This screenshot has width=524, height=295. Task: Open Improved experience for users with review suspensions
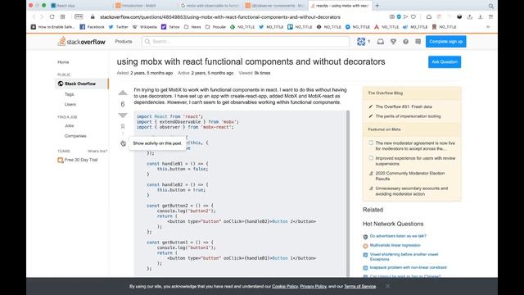pos(415,161)
